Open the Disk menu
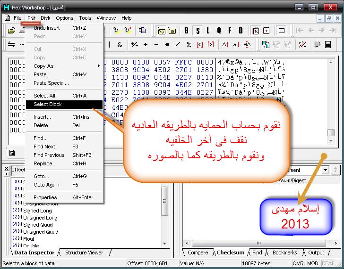Viewport: 344px width, 269px height. pyautogui.click(x=45, y=18)
